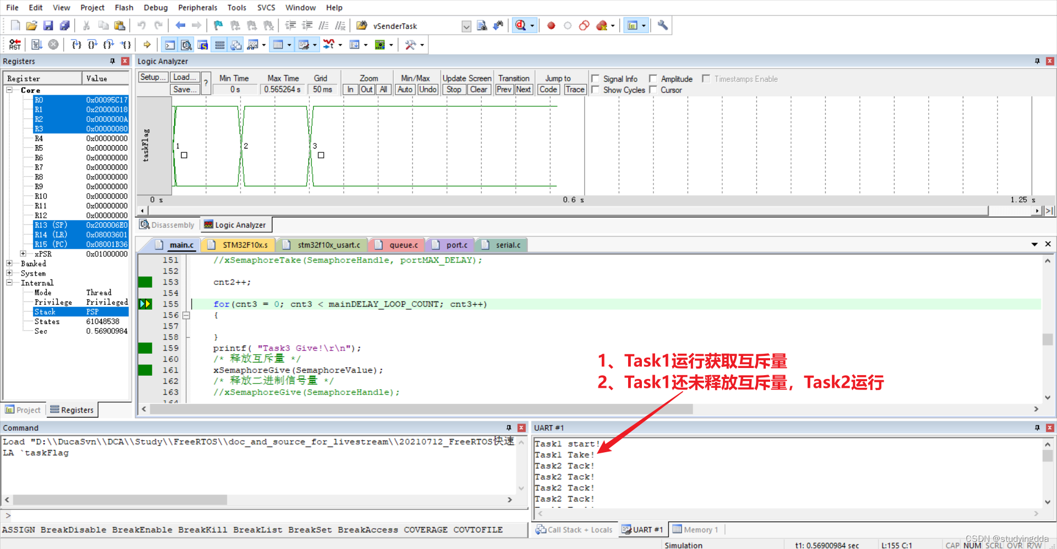Click the Save All icon
This screenshot has width=1057, height=549.
tap(65, 25)
